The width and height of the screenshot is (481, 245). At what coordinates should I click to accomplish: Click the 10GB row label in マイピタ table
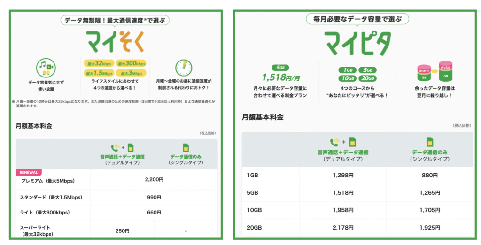[254, 210]
